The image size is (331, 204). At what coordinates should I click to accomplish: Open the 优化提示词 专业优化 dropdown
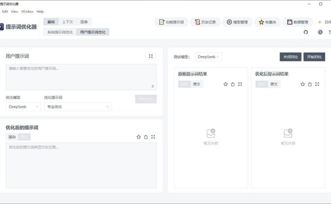pos(78,107)
